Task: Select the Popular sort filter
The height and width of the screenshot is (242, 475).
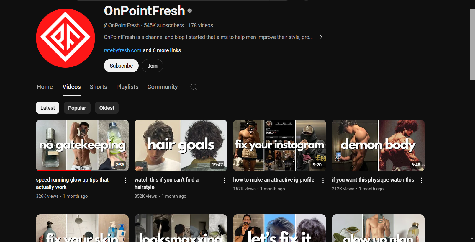Action: (x=77, y=108)
